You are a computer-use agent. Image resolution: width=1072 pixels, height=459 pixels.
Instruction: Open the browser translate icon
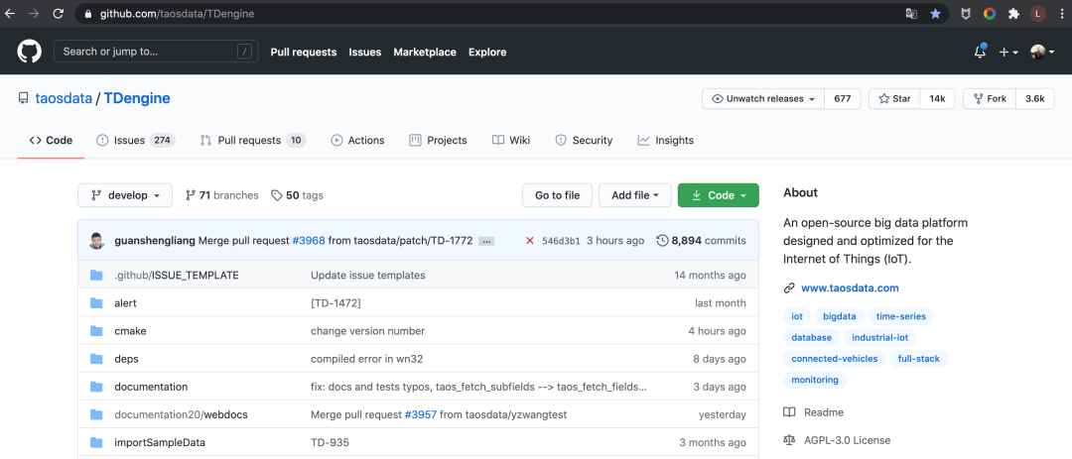pos(911,13)
